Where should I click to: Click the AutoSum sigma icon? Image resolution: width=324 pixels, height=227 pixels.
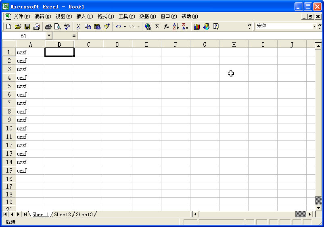(x=157, y=27)
